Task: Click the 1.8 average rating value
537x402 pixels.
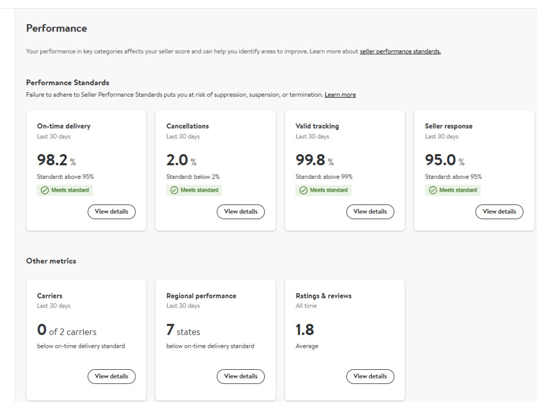Action: (x=305, y=330)
